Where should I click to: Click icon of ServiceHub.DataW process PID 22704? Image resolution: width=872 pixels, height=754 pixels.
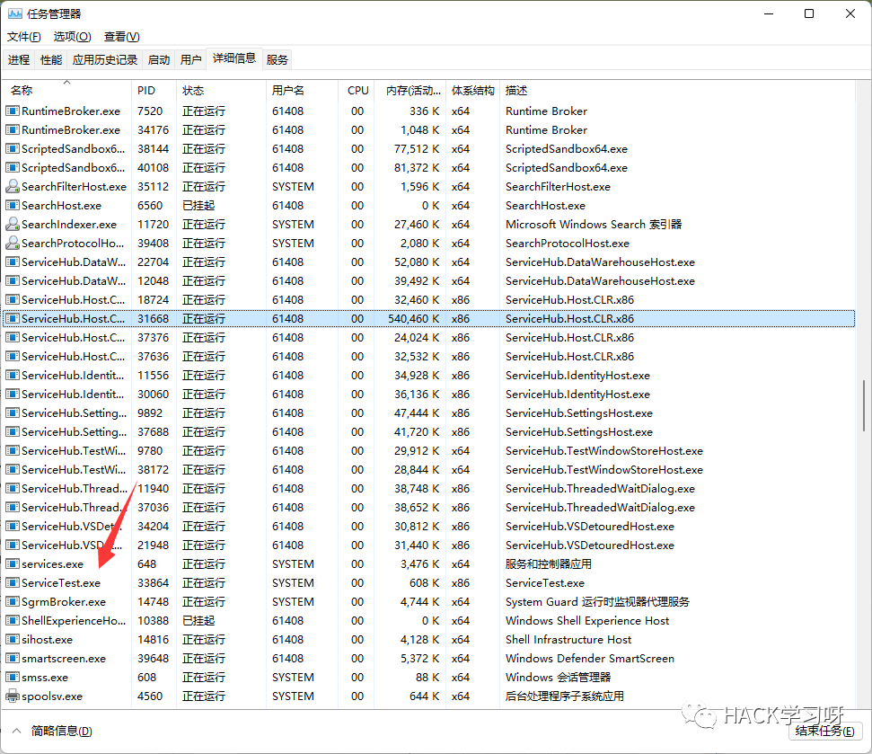coord(13,262)
